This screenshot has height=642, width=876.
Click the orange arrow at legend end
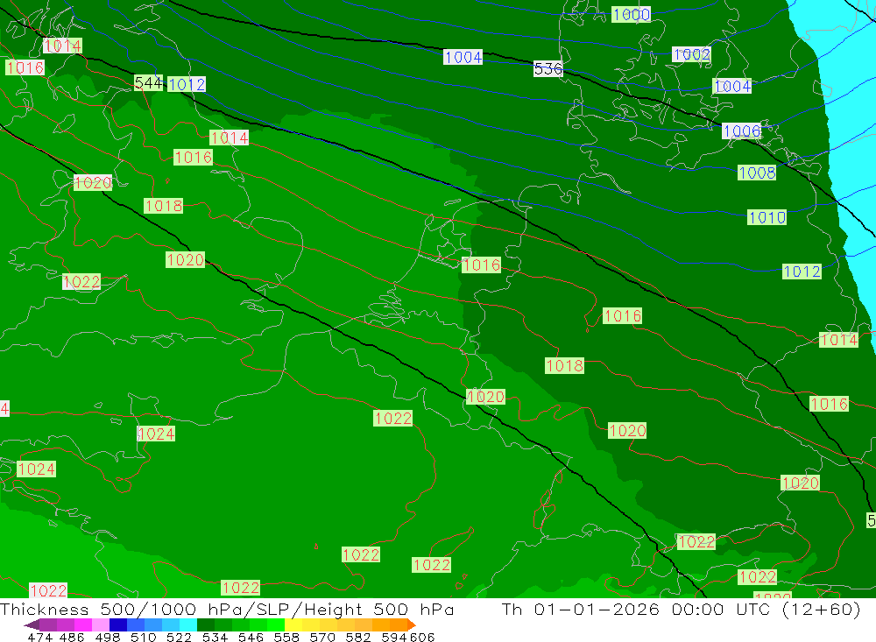point(411,624)
